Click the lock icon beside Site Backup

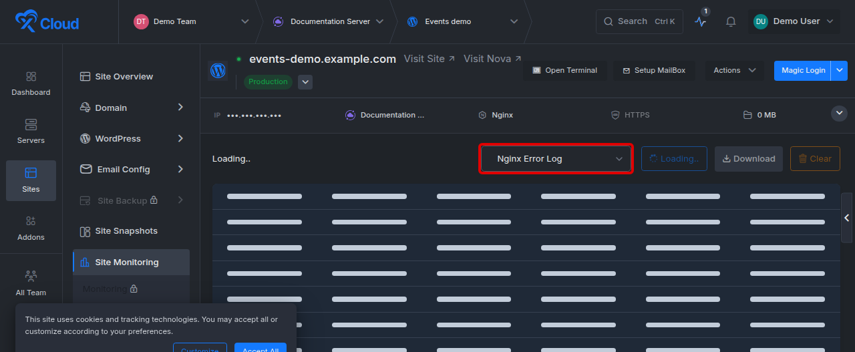click(x=154, y=200)
